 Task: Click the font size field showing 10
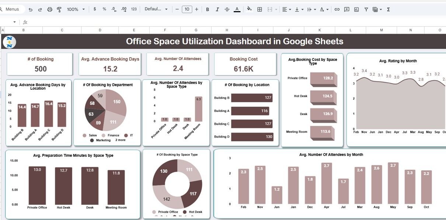pos(187,9)
